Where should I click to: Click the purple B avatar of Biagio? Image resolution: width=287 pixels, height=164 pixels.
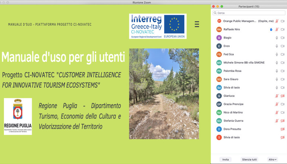coord(219,38)
